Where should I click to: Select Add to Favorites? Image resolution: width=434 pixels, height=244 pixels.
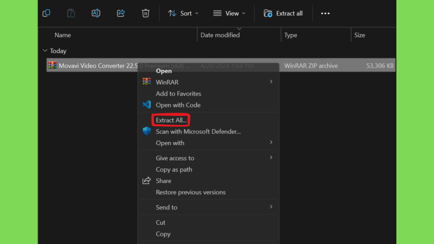178,94
